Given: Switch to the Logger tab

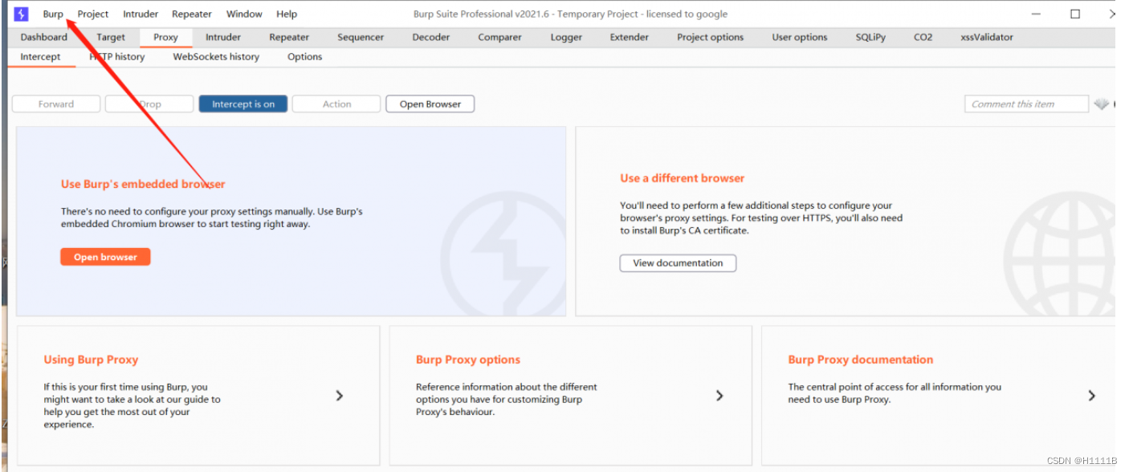Looking at the screenshot, I should point(566,37).
